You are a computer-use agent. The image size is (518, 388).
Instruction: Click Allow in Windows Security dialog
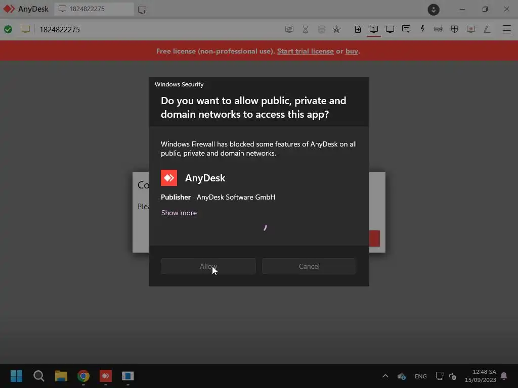click(x=208, y=266)
